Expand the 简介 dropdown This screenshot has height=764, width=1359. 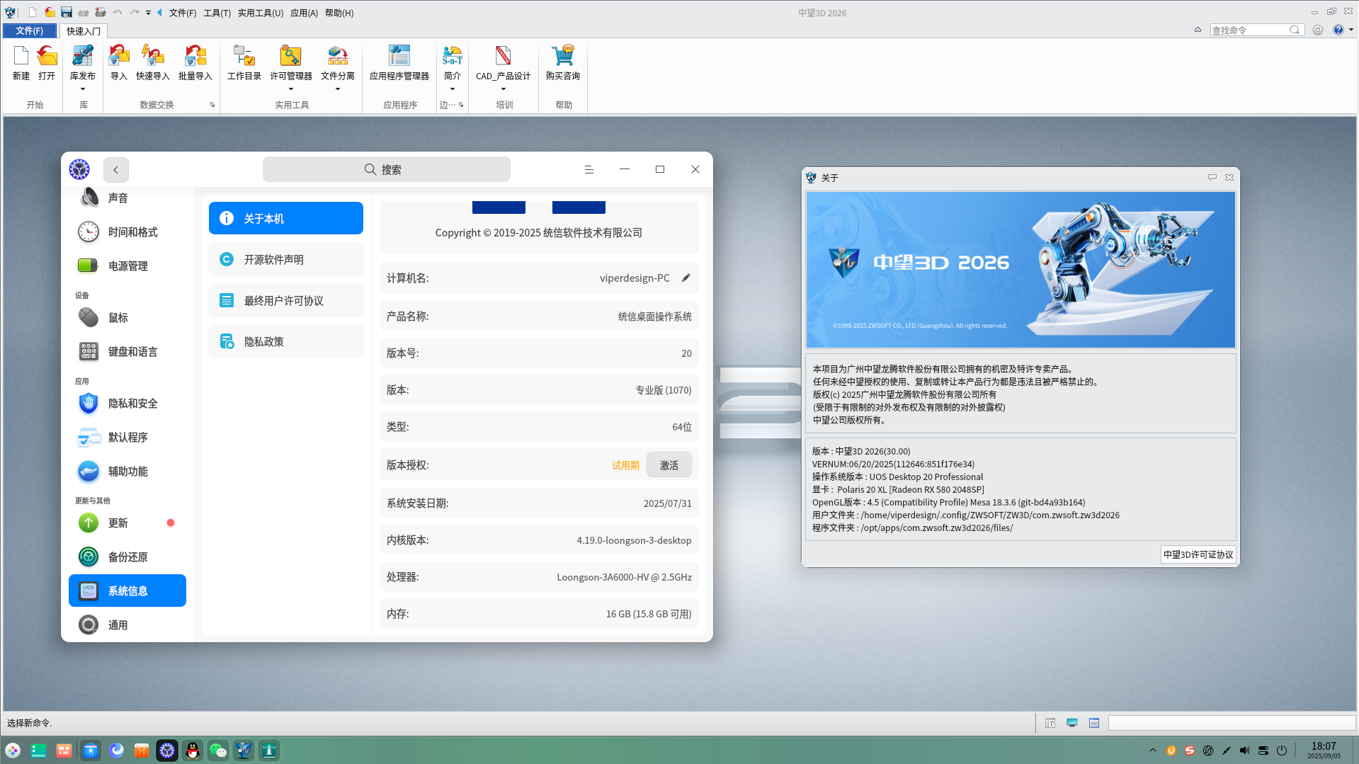coord(453,89)
